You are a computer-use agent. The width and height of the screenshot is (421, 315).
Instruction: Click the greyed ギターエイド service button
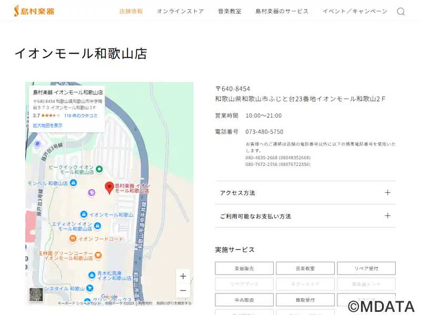pos(305,284)
